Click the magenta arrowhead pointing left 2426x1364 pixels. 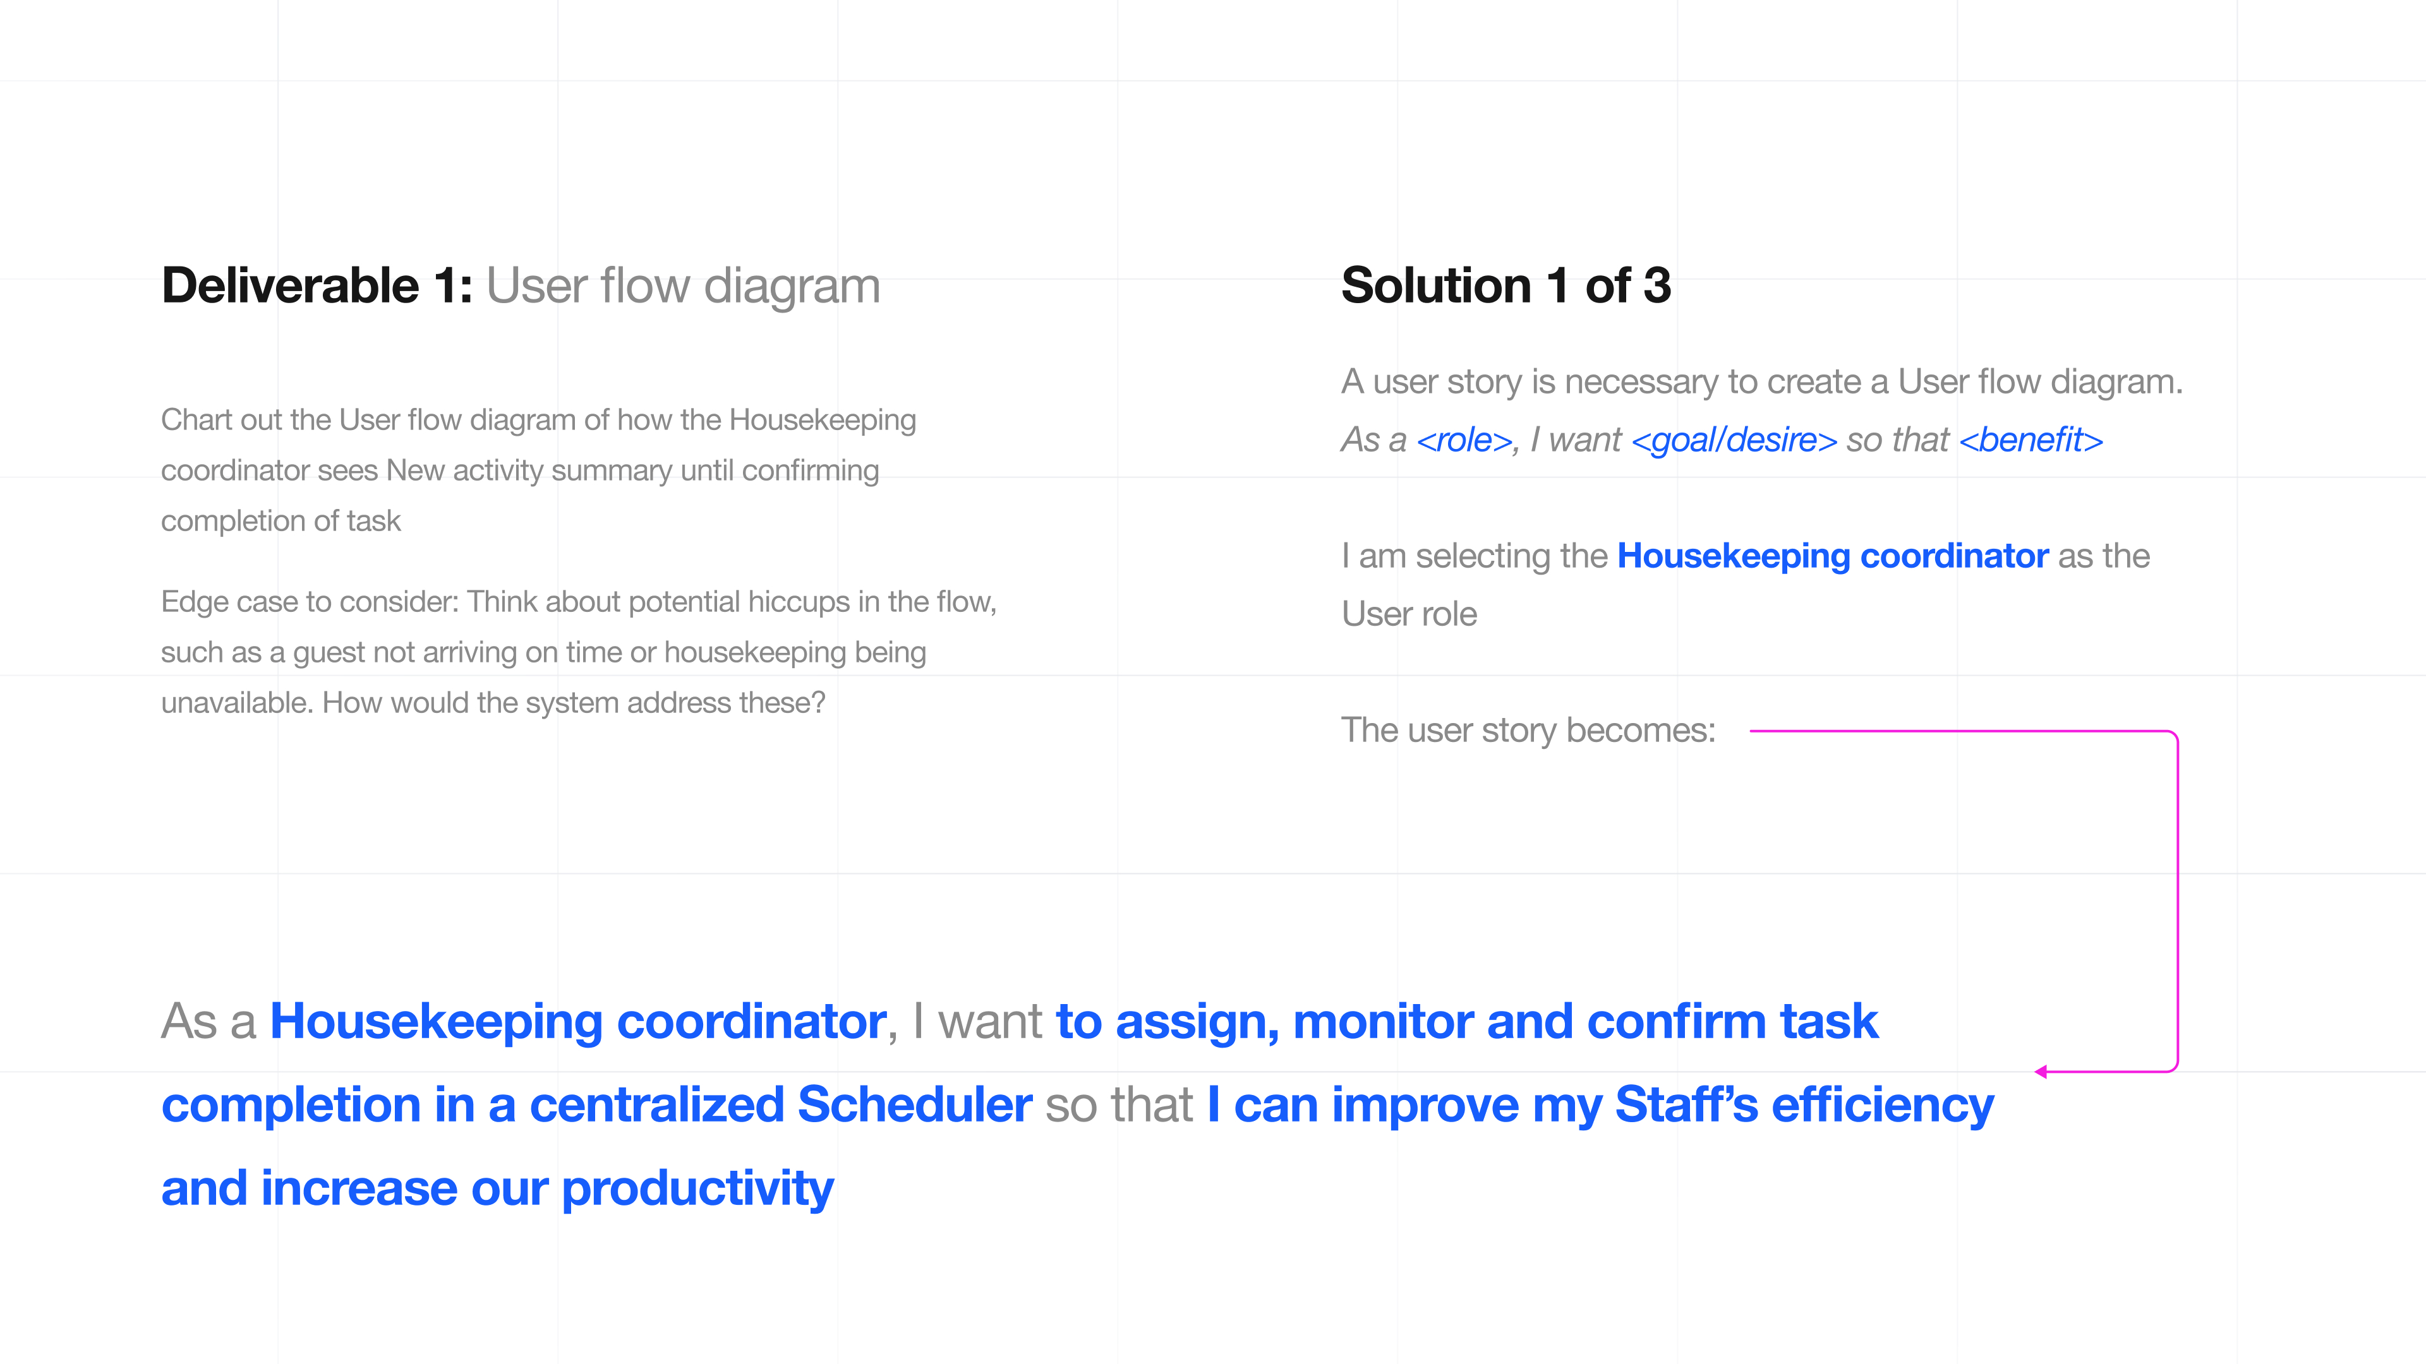point(2041,1071)
